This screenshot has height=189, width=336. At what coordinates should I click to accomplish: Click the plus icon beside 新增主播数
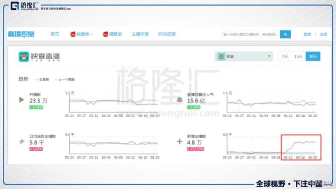(x=180, y=141)
